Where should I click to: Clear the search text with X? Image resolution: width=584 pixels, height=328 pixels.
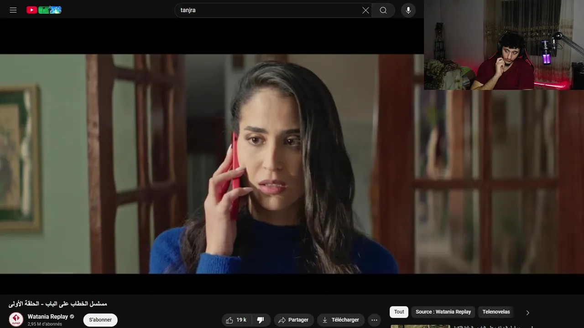pyautogui.click(x=365, y=10)
